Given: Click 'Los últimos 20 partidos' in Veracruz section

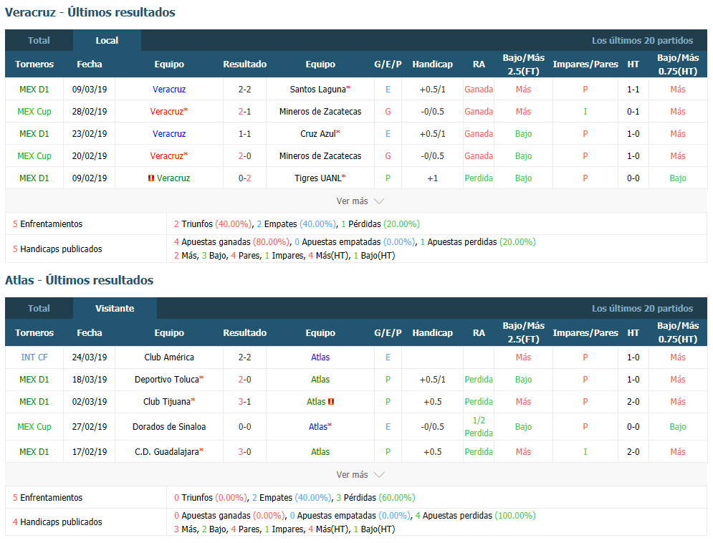Looking at the screenshot, I should click(x=642, y=40).
